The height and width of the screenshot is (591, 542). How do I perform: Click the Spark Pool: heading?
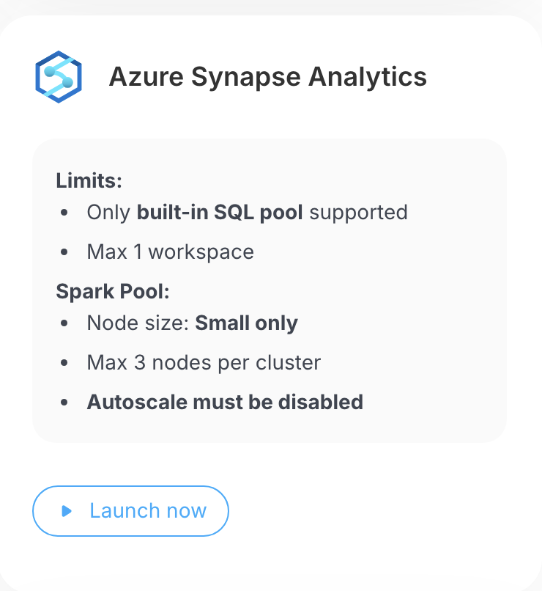coord(113,291)
